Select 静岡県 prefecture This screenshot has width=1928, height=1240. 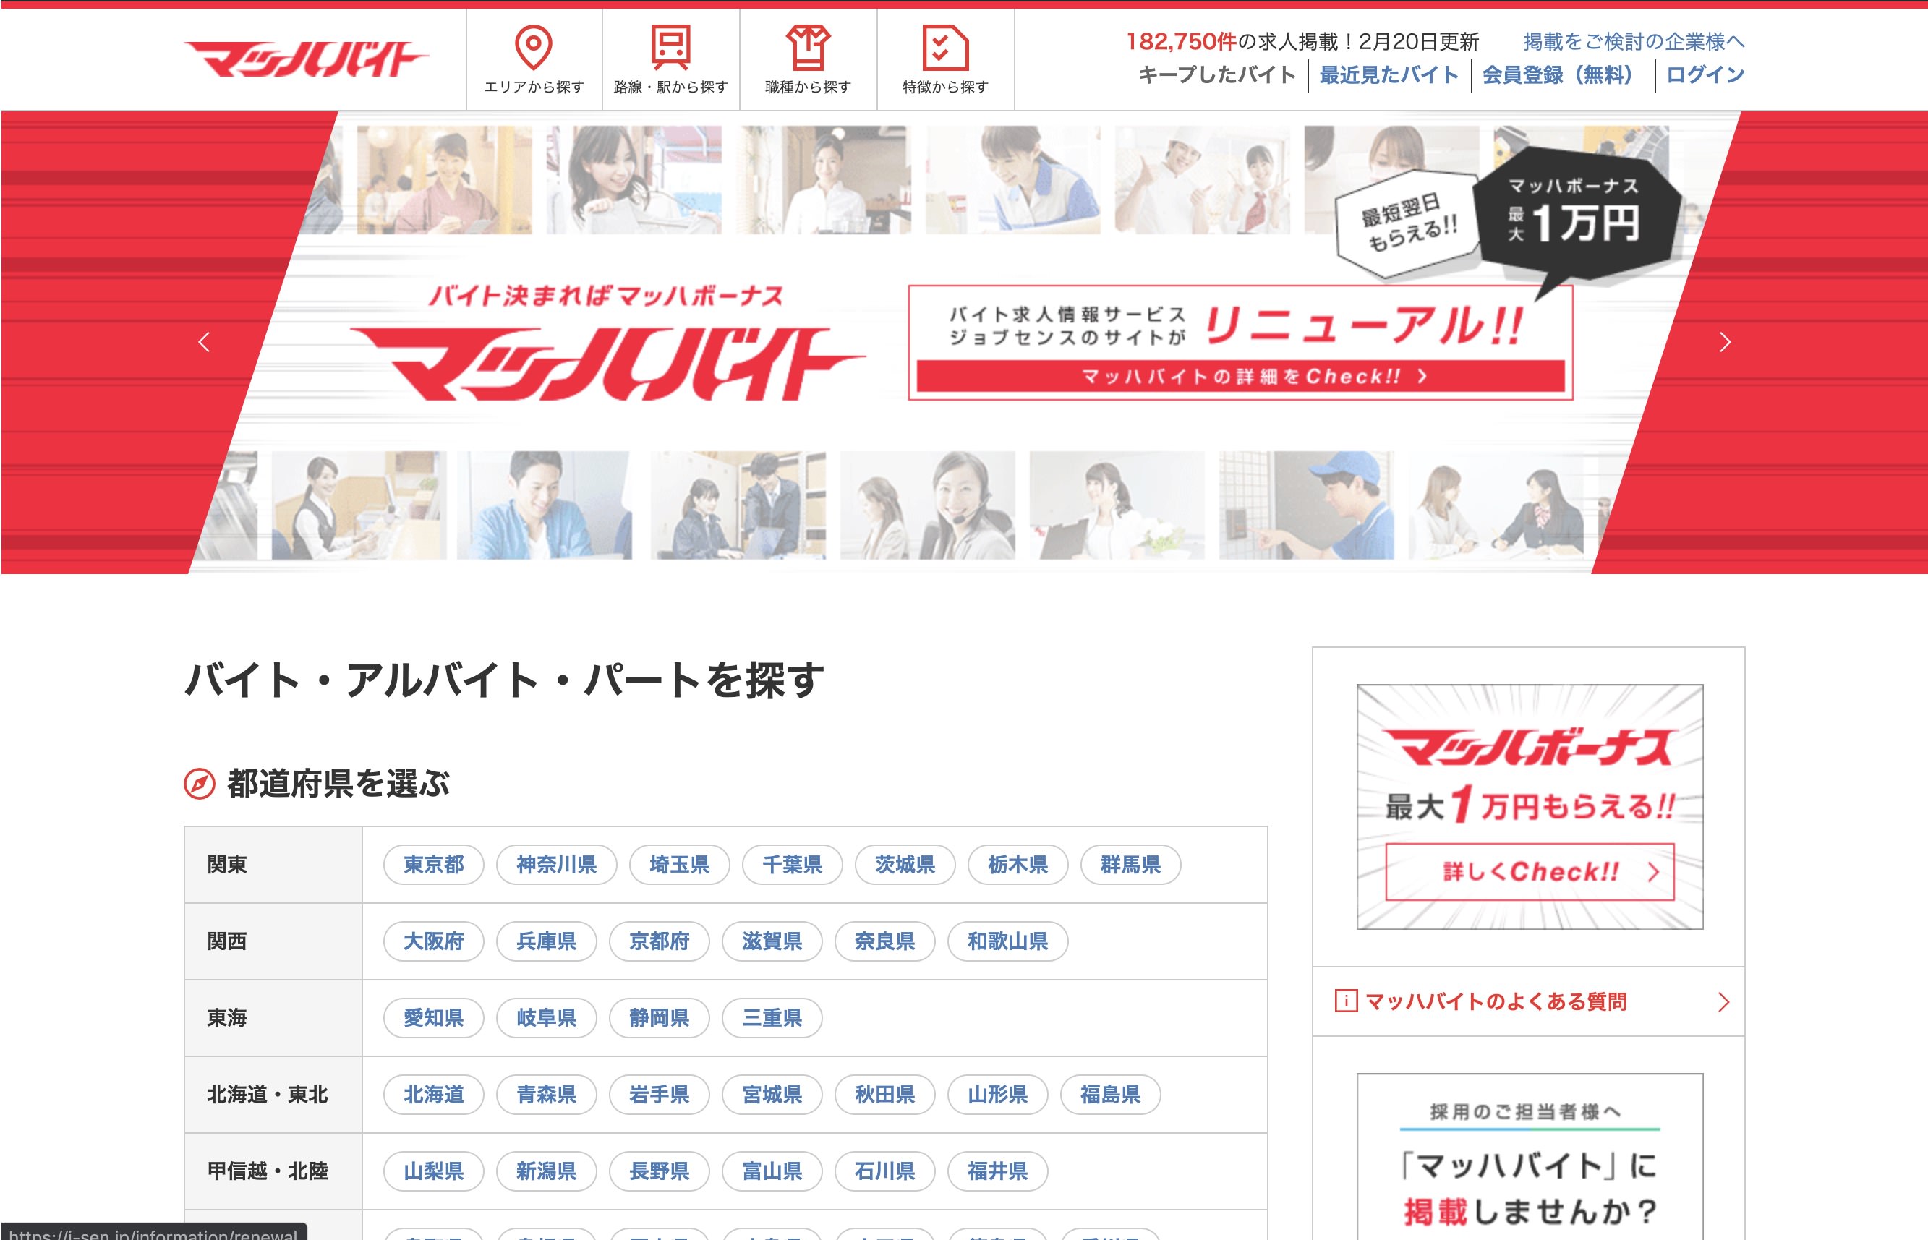[659, 1018]
